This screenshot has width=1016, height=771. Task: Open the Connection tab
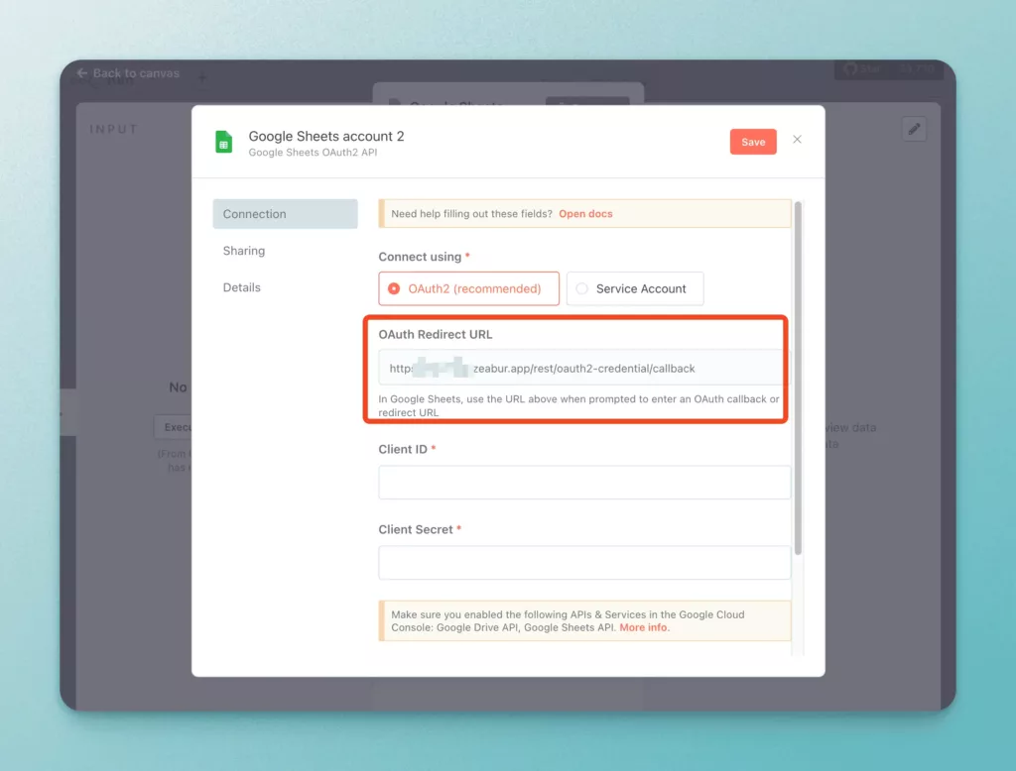click(x=285, y=214)
